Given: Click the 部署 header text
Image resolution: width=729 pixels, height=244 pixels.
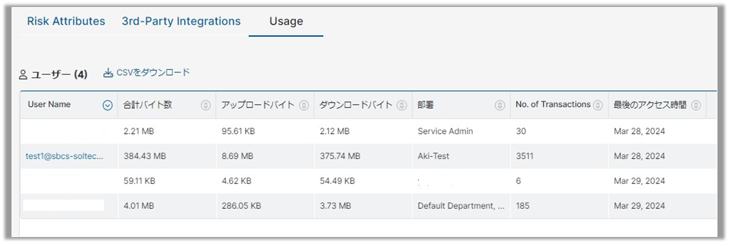Looking at the screenshot, I should click(425, 105).
